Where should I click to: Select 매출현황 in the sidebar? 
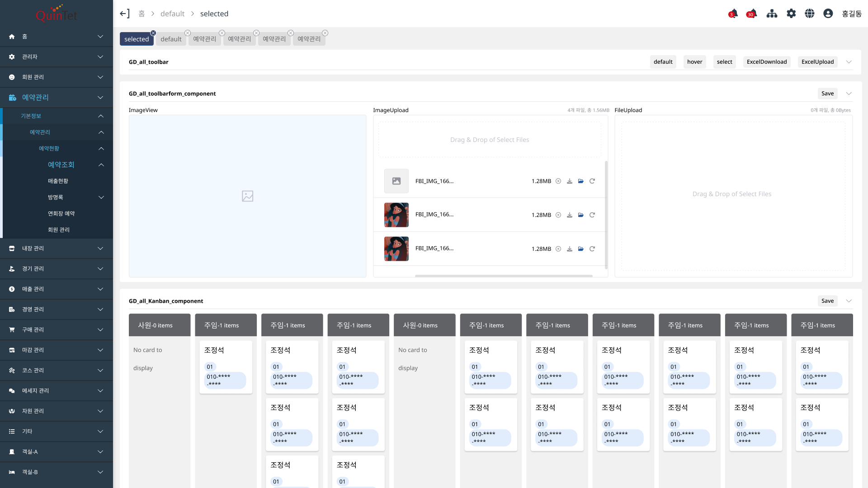coord(58,181)
